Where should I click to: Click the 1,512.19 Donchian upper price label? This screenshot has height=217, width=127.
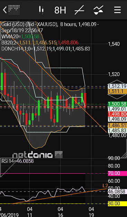point(117,86)
